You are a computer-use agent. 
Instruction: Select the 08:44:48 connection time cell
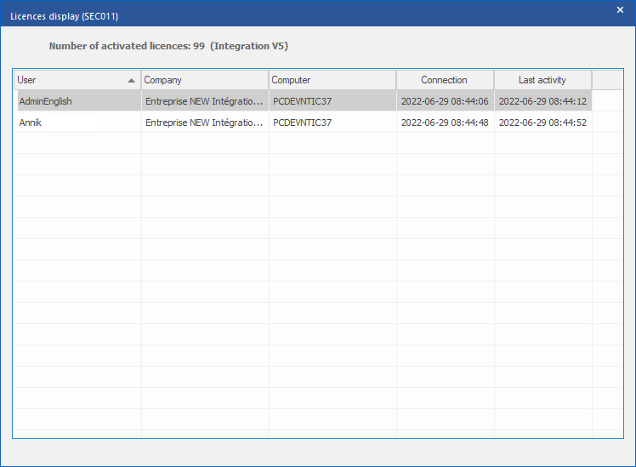[x=445, y=122]
